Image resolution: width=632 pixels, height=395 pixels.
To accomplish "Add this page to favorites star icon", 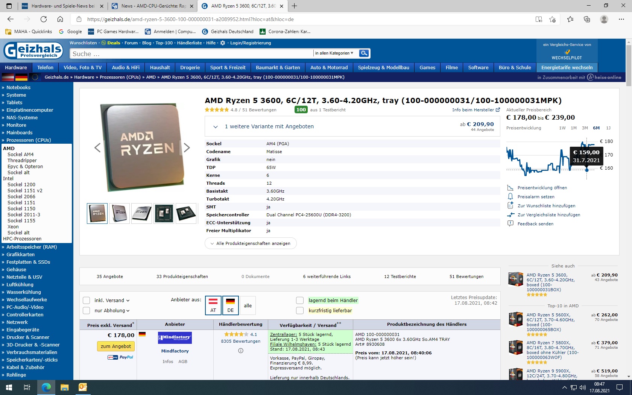I will [x=552, y=19].
